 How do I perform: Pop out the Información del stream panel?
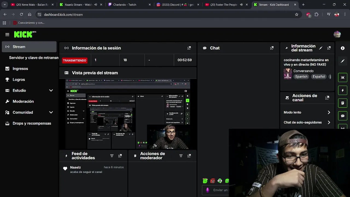(x=329, y=48)
